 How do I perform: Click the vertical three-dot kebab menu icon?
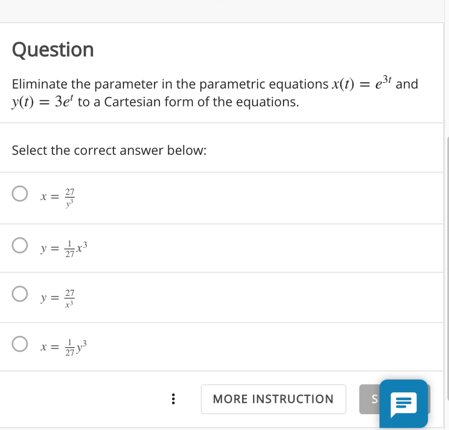pos(173,399)
